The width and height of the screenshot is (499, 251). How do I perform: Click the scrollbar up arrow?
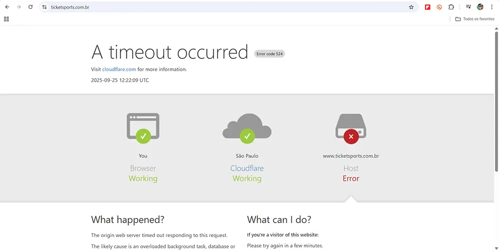coord(496,28)
